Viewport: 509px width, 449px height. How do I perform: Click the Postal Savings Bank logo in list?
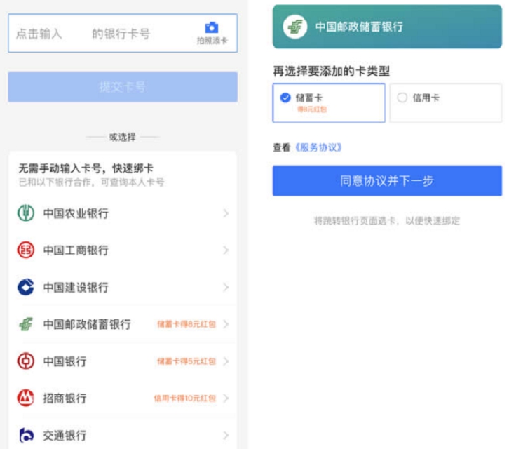(26, 324)
